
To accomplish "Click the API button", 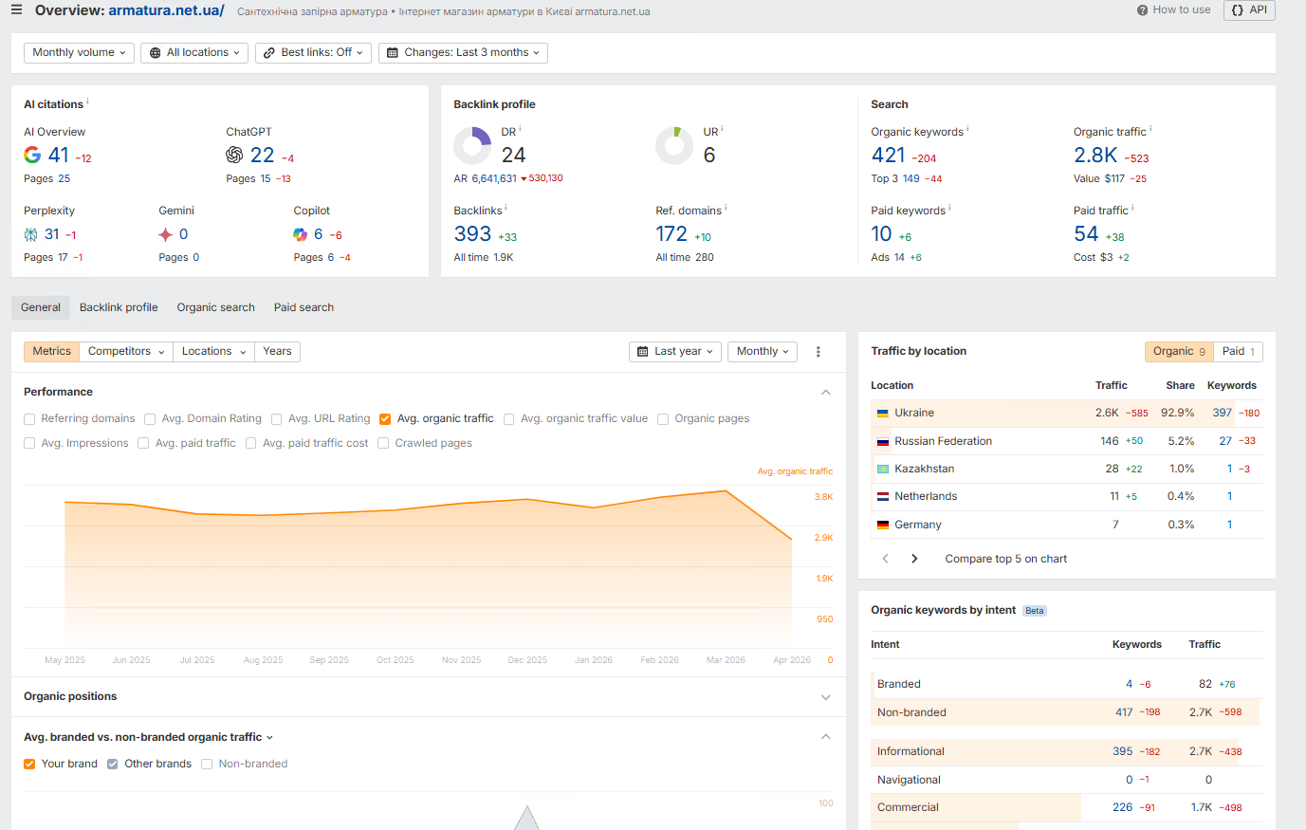I will (1249, 10).
